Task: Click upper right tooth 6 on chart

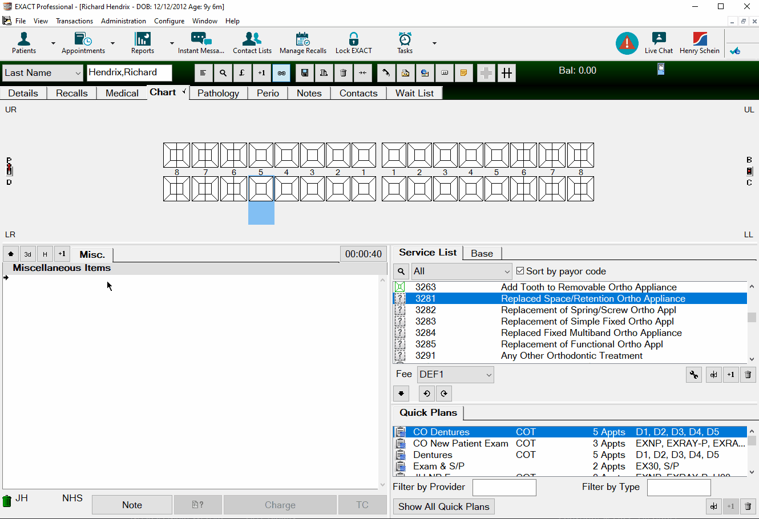Action: pos(234,155)
